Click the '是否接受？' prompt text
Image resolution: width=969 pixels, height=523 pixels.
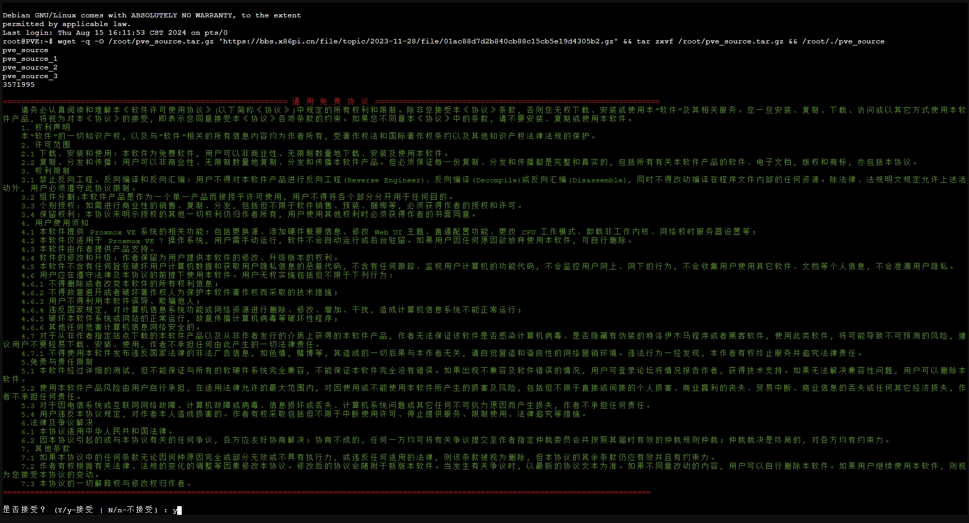pyautogui.click(x=24, y=510)
